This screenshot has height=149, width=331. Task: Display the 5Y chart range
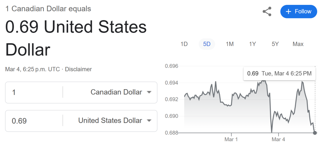pos(275,44)
